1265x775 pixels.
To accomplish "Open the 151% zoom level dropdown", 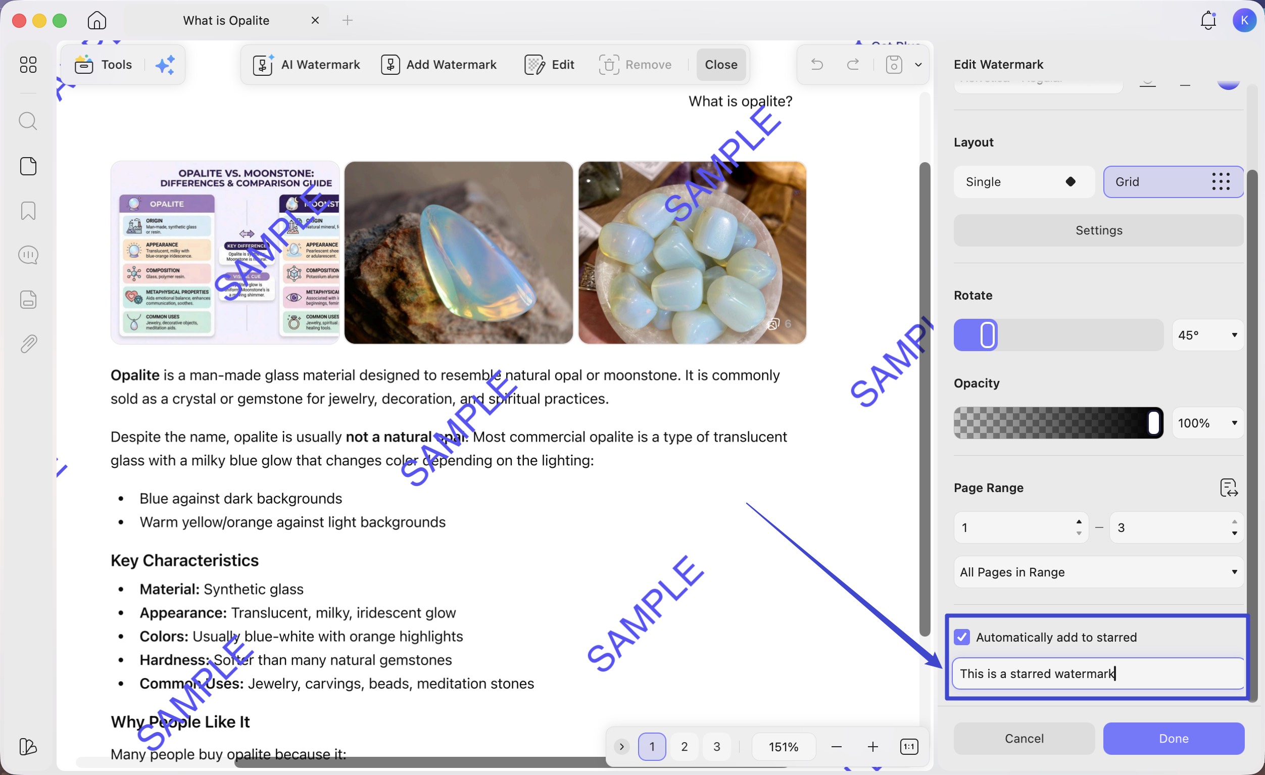I will tap(784, 747).
